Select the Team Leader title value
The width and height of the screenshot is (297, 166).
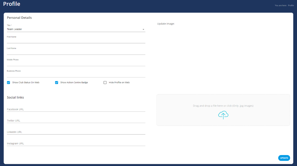[15, 29]
